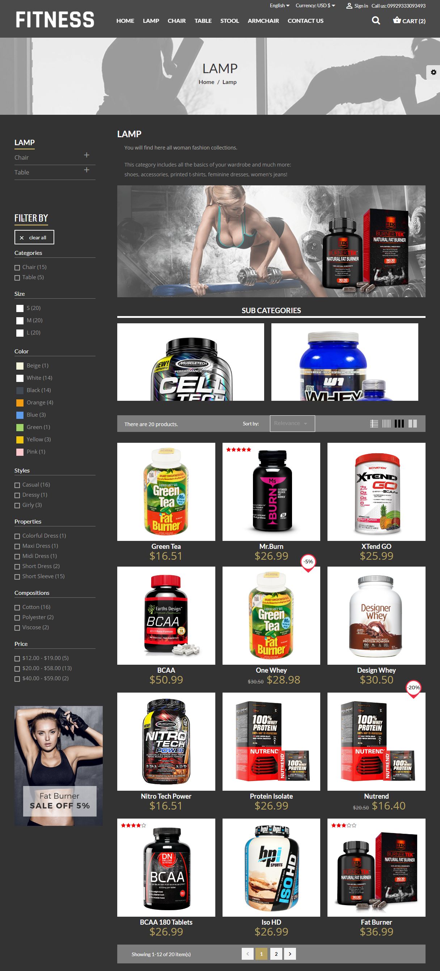Click the star rating on Mr.Burn
Image resolution: width=440 pixels, height=971 pixels.
tap(238, 449)
